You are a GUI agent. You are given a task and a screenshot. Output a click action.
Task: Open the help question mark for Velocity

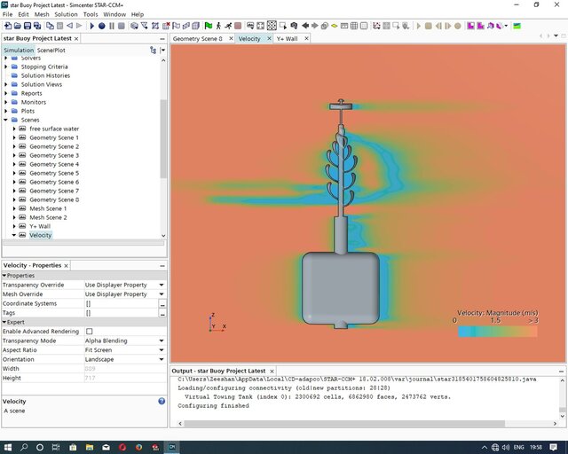tap(162, 401)
